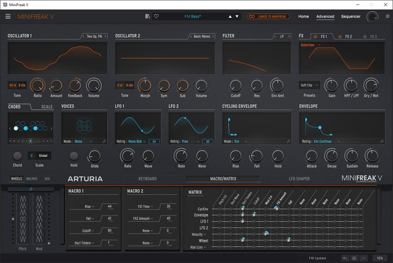Open the settings gear icon
The width and height of the screenshot is (393, 263).
pyautogui.click(x=387, y=16)
